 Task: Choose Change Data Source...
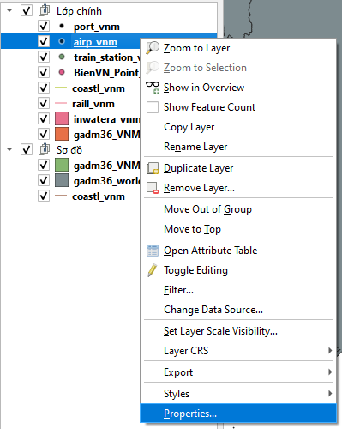pos(238,310)
